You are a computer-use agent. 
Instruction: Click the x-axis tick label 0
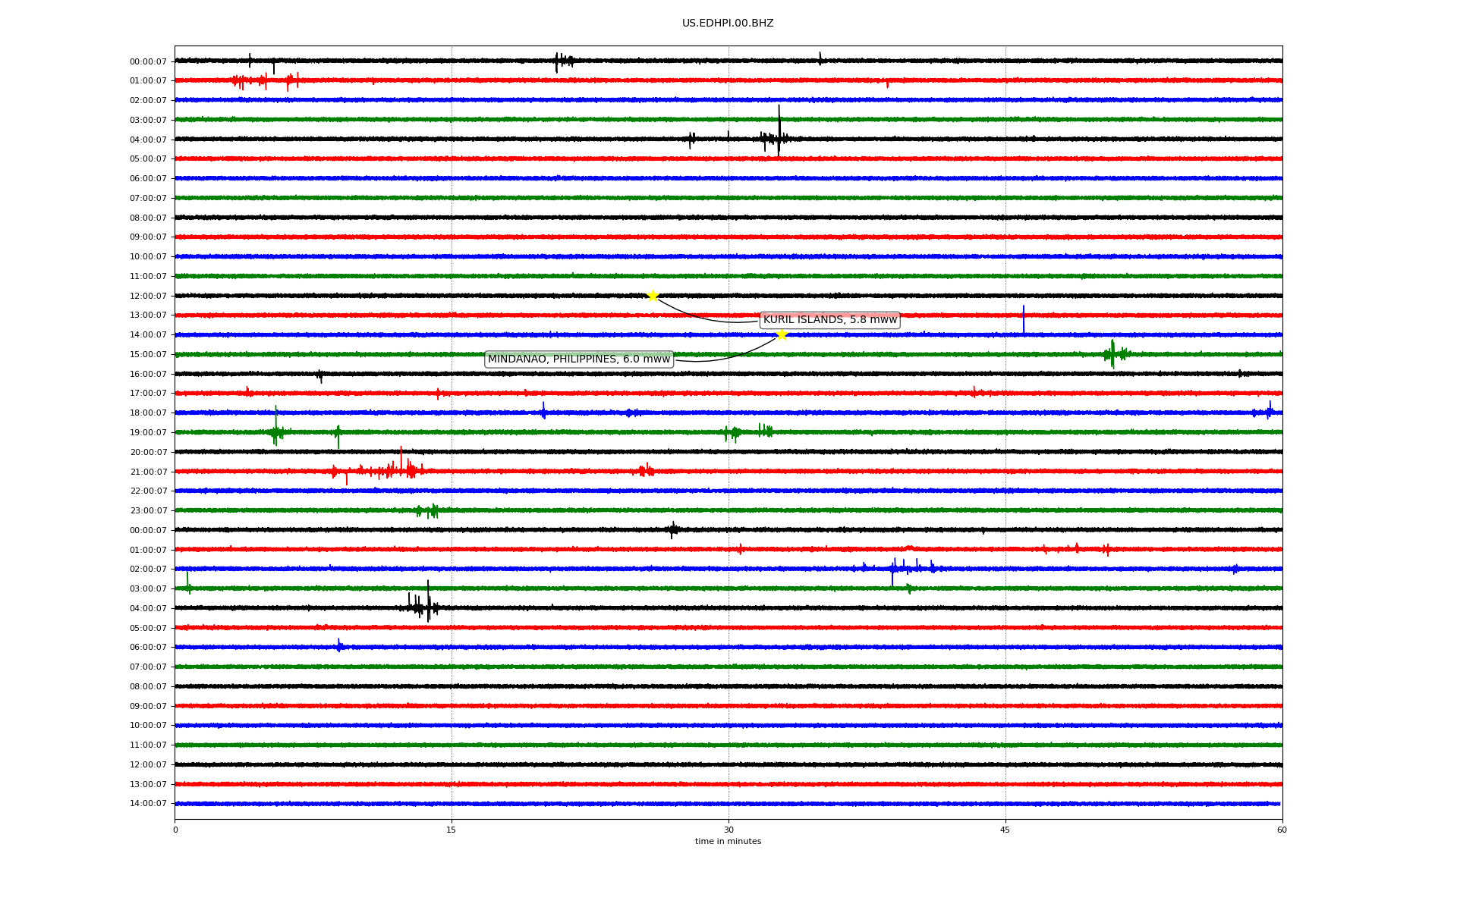click(x=175, y=830)
